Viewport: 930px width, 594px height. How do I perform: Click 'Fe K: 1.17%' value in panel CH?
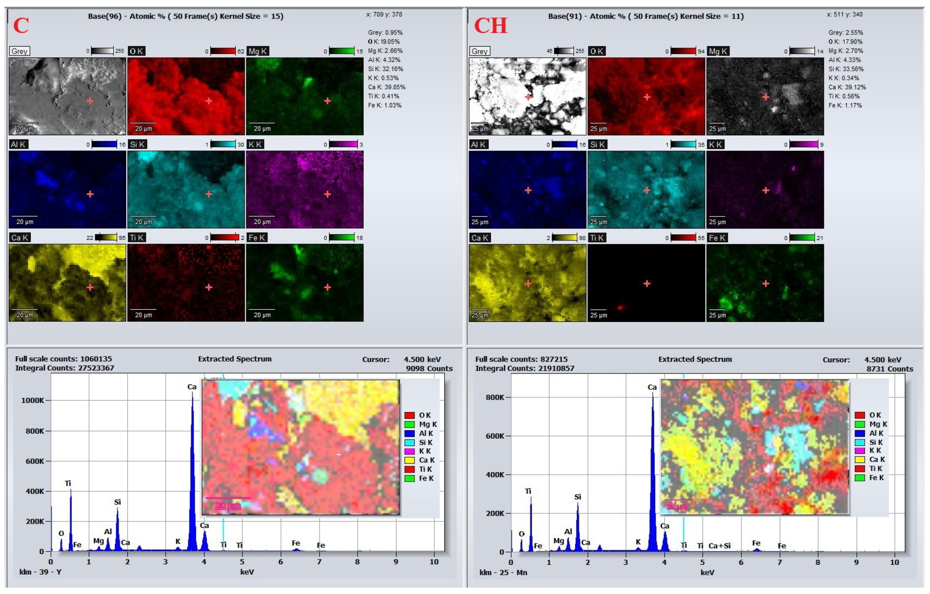coord(845,105)
